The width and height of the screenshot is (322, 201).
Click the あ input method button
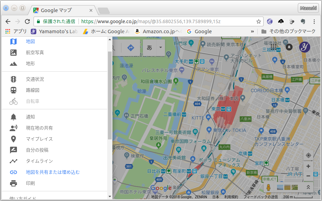pos(149,48)
